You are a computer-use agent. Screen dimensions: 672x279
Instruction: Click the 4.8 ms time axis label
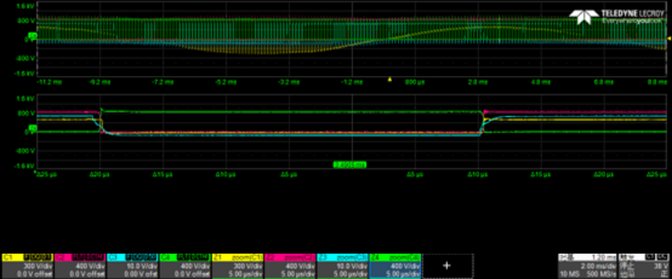coord(540,82)
